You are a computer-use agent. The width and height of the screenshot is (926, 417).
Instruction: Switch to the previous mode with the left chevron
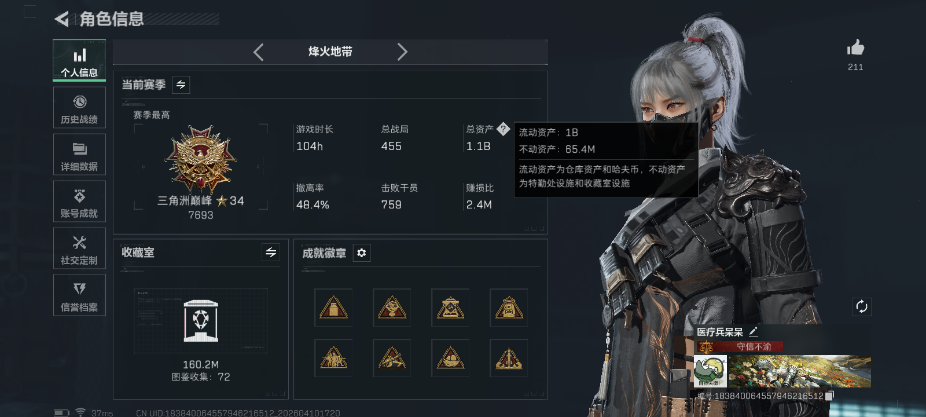(x=259, y=52)
